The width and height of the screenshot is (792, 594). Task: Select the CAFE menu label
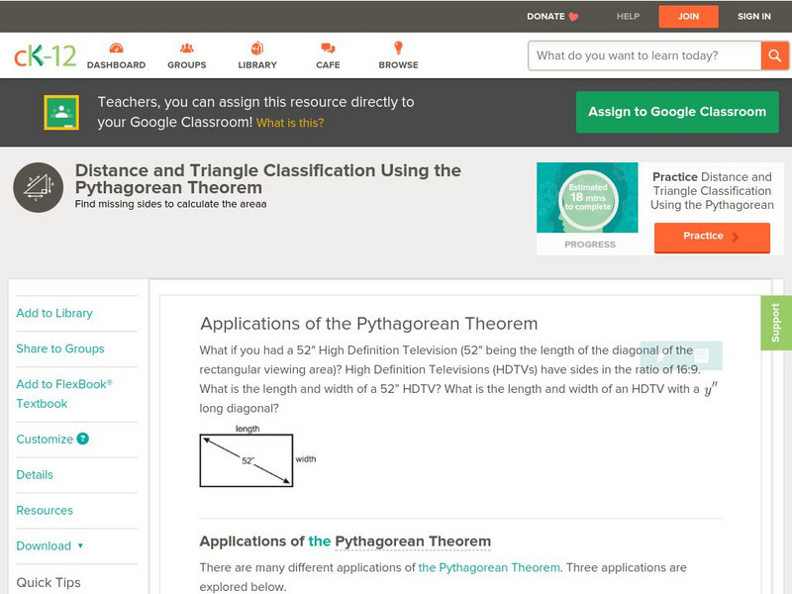click(328, 64)
